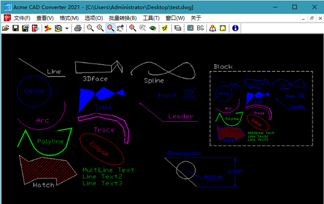Click the large 'Solid' blue label
Viewport: 324px width, 204px height.
click(103, 107)
